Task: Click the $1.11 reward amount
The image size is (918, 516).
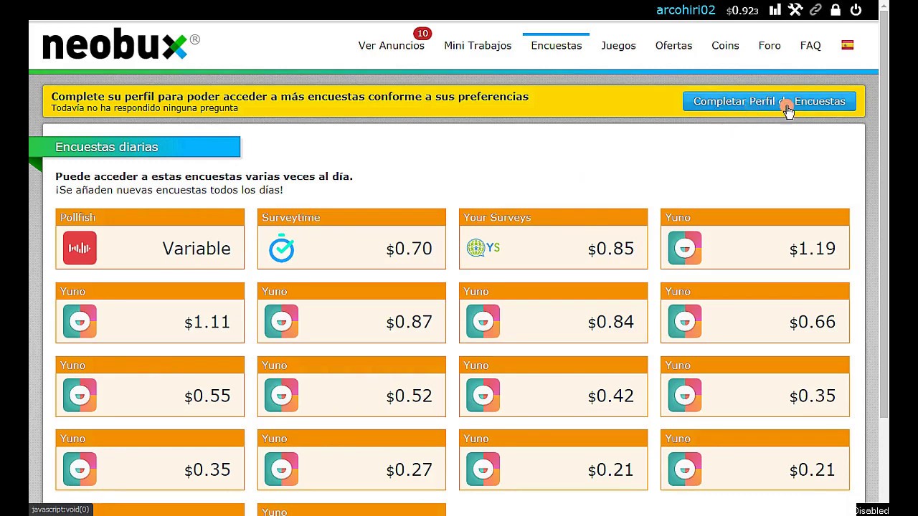Action: tap(207, 322)
